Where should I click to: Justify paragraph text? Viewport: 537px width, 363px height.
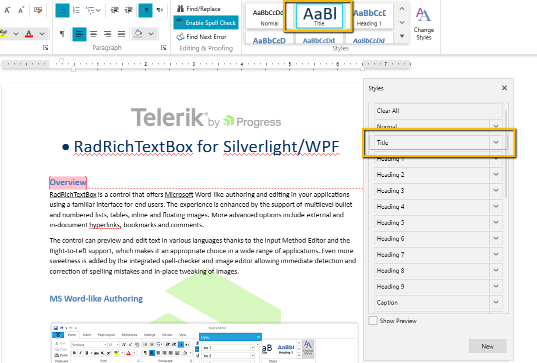coord(121,34)
